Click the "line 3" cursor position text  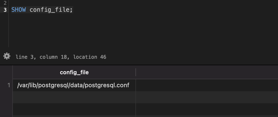[x=24, y=57]
